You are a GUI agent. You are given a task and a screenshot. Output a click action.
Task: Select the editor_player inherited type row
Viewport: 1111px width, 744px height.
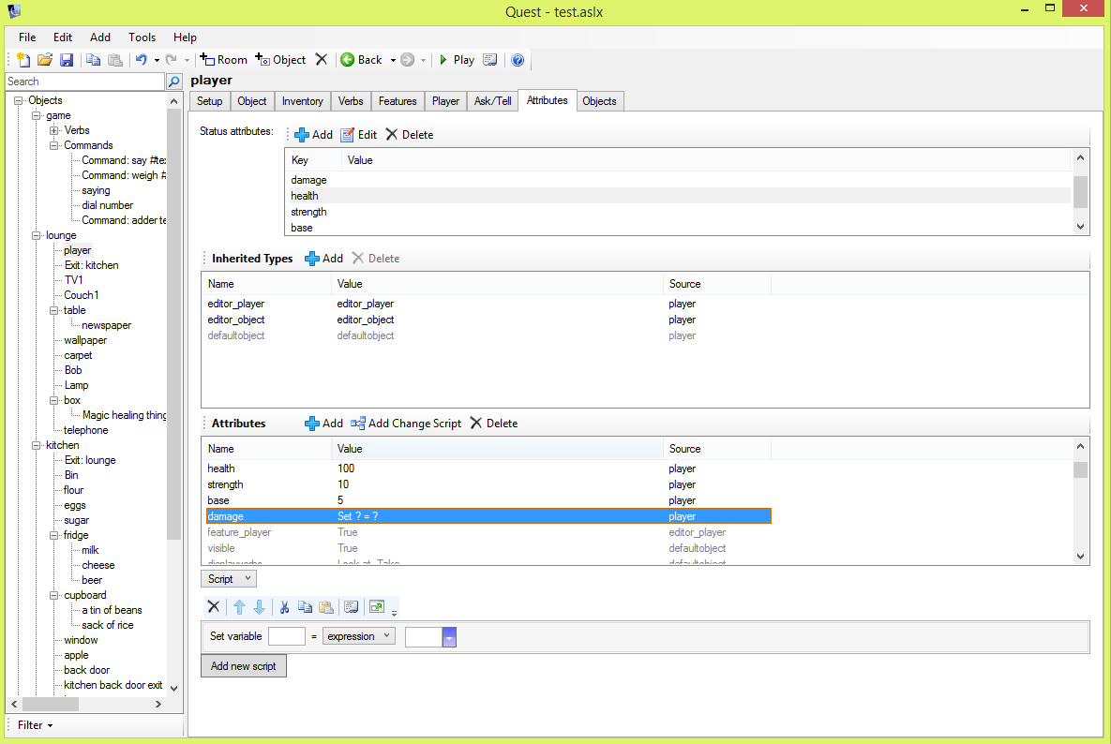point(488,304)
